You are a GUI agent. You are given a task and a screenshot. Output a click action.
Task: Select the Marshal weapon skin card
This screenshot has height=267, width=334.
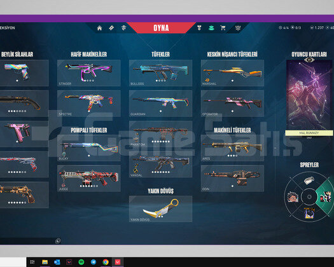[x=232, y=73]
